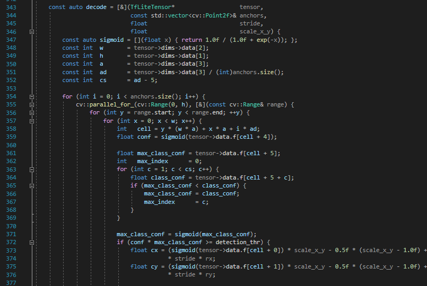Click the 'rx' identifier on line 374

point(210,258)
